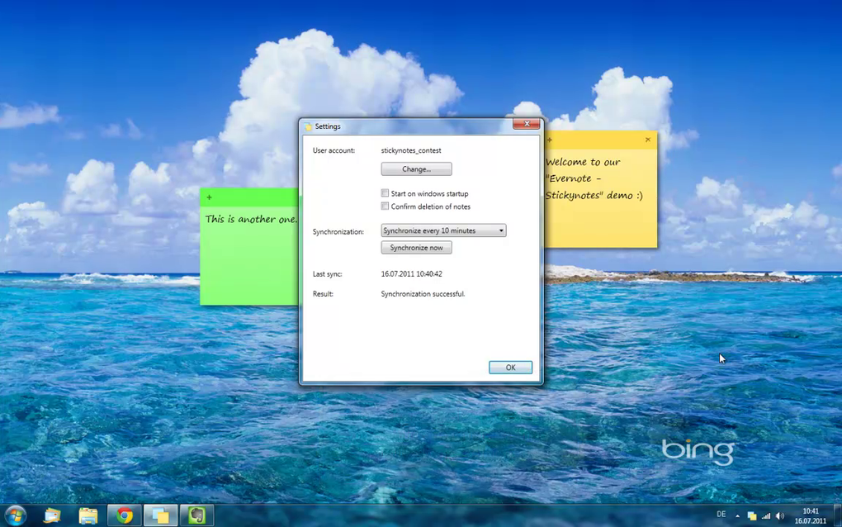Enable Start on windows startup checkbox
This screenshot has width=842, height=527.
click(385, 192)
